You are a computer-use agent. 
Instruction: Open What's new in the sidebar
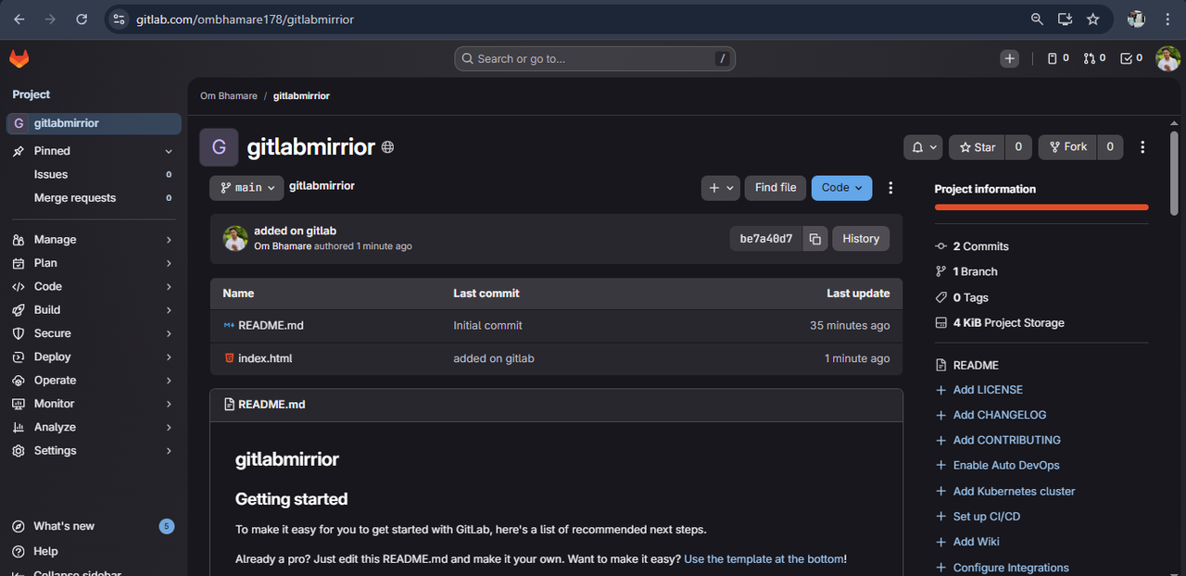(93, 526)
